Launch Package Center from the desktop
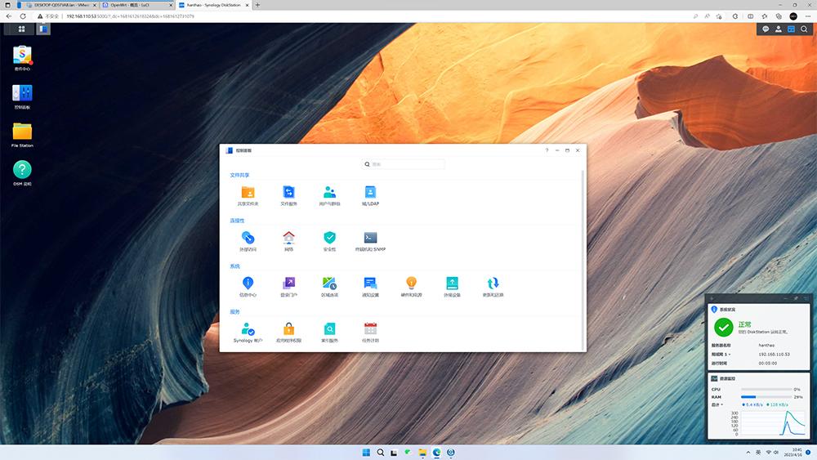The height and width of the screenshot is (460, 817). (x=22, y=56)
